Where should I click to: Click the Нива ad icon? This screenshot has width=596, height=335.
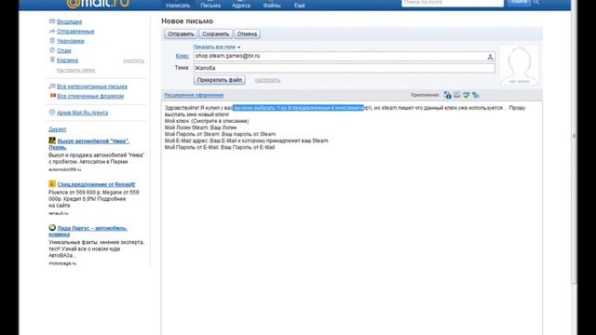click(52, 141)
